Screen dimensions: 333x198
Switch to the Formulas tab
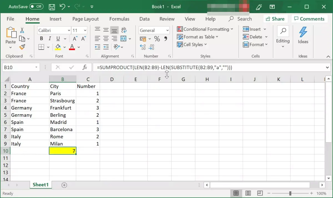[x=119, y=19]
